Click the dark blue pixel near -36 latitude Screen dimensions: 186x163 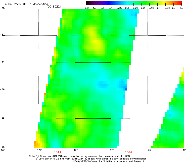click(125, 89)
